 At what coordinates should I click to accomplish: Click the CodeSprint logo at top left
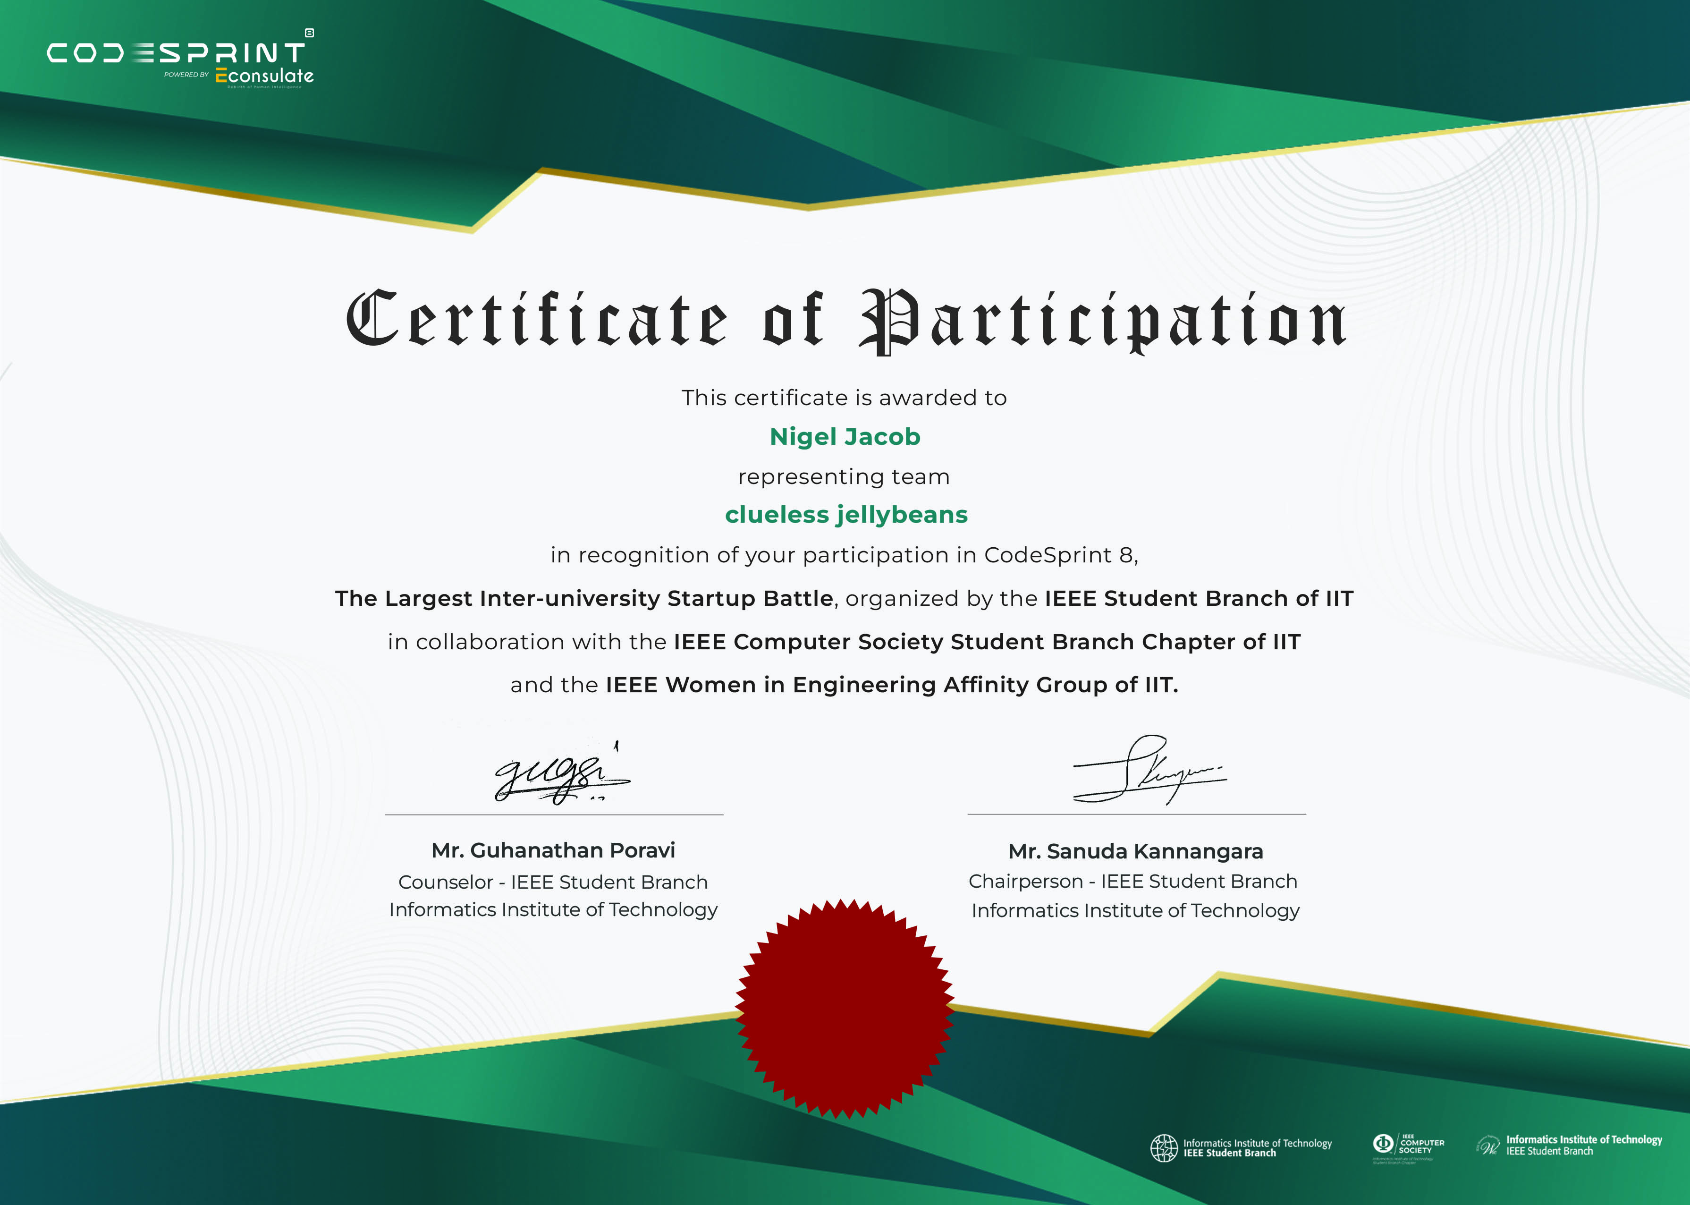coord(176,53)
